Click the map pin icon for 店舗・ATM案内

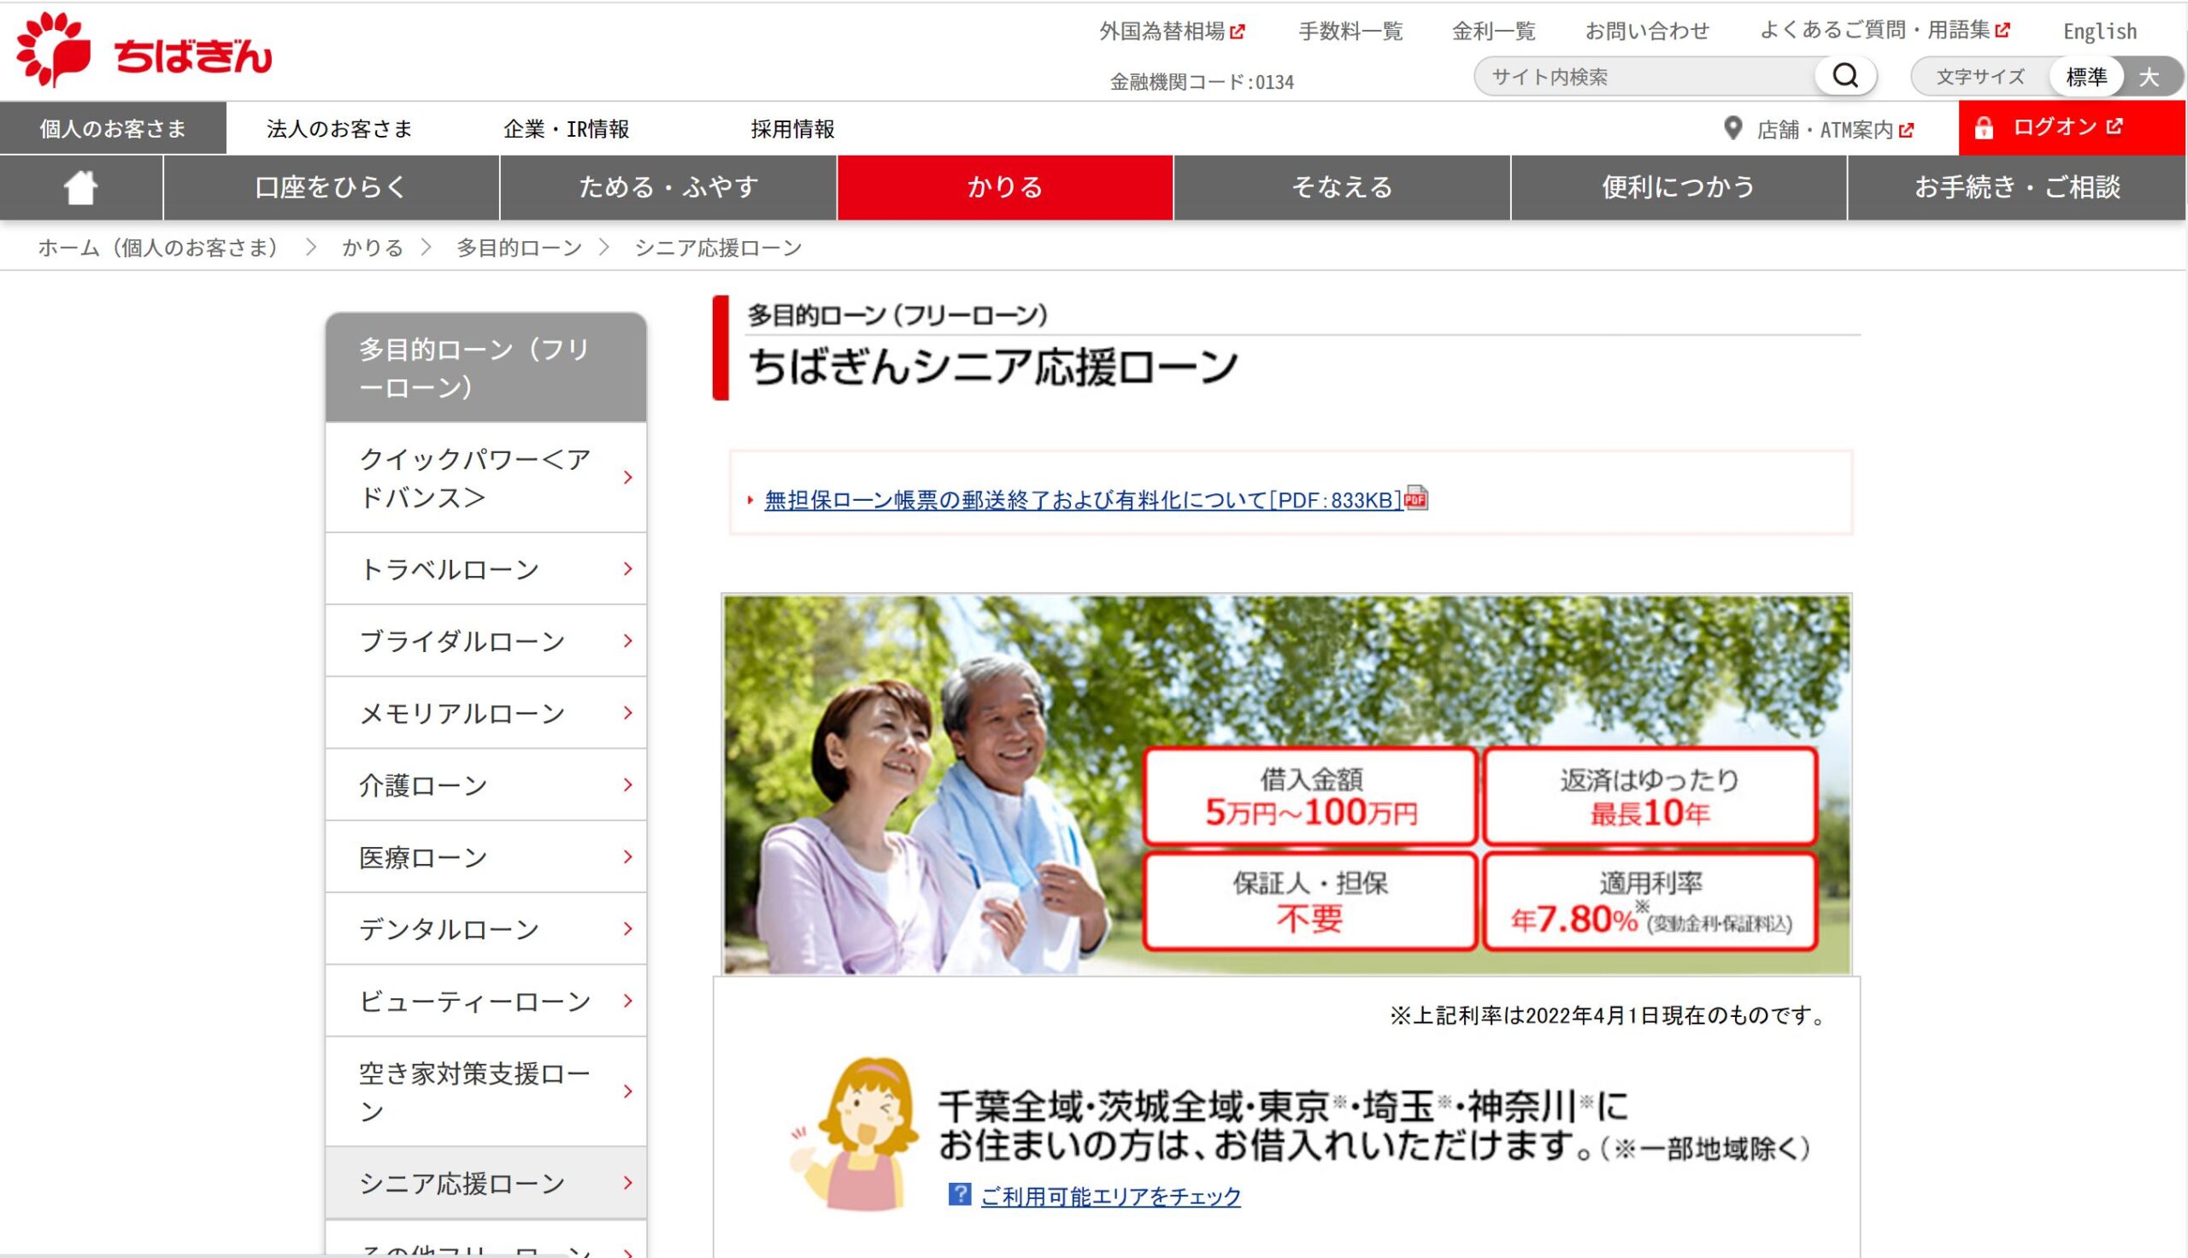1732,129
